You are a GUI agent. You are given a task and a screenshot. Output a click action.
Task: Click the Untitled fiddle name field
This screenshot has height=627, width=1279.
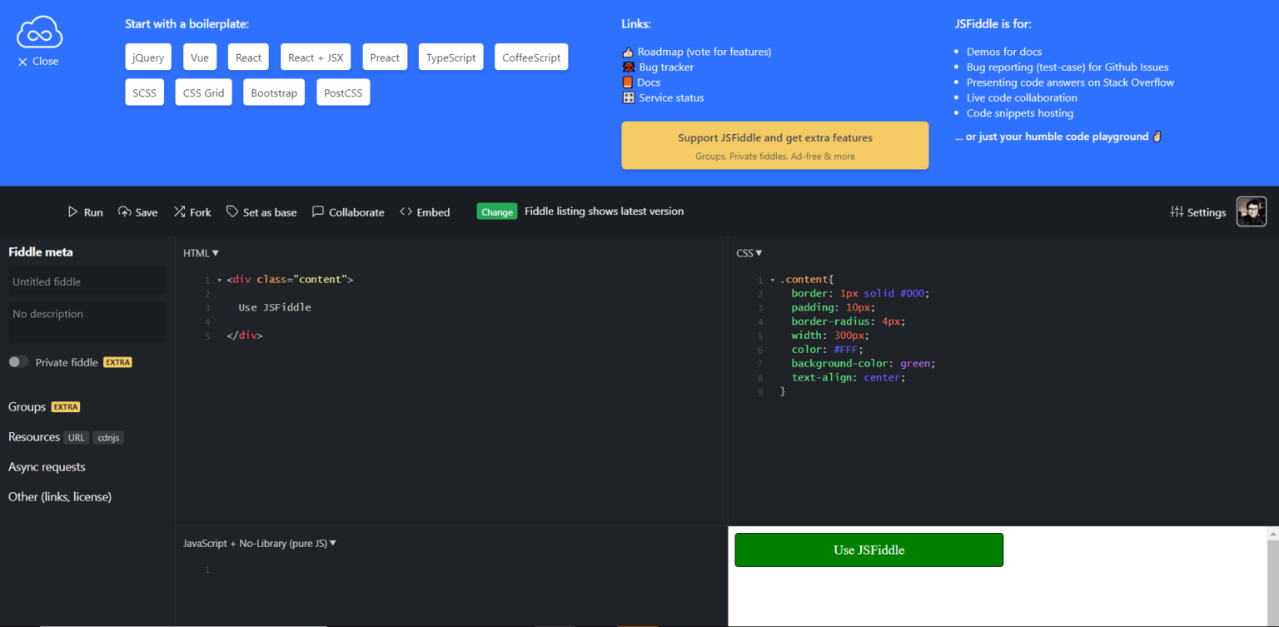86,281
